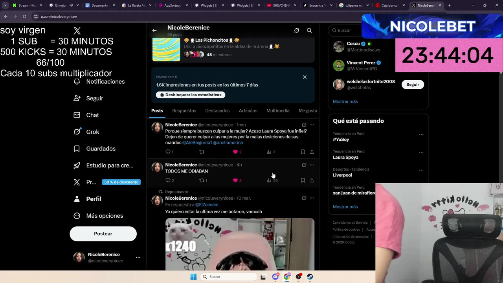View analytics of TODOS ME ODIABAN post
The image size is (503, 283).
click(272, 180)
